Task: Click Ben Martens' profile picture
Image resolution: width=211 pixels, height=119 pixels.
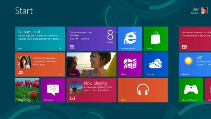Action: (x=204, y=11)
